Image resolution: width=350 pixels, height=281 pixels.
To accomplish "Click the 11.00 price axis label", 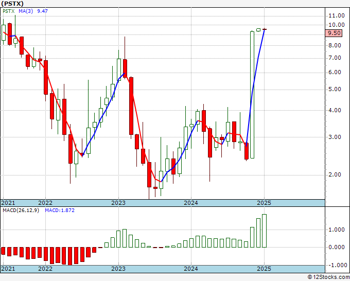I will click(x=336, y=15).
